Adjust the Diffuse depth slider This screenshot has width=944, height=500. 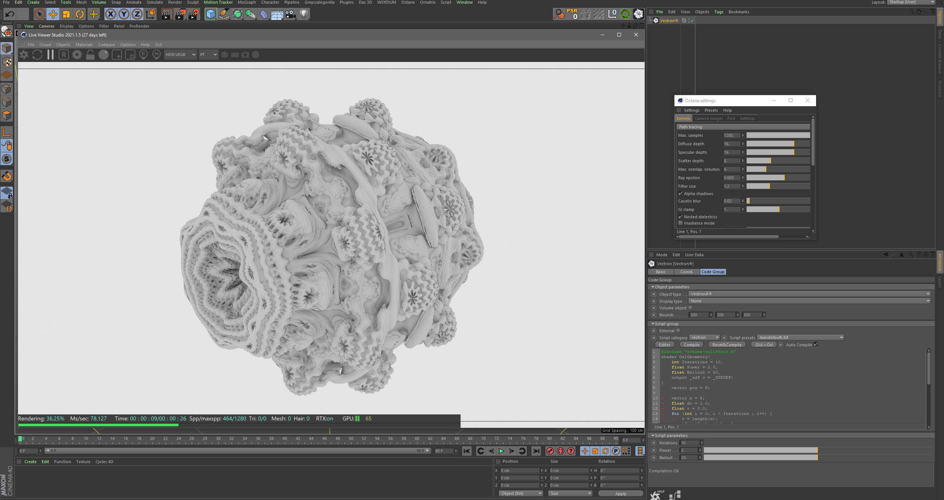778,144
